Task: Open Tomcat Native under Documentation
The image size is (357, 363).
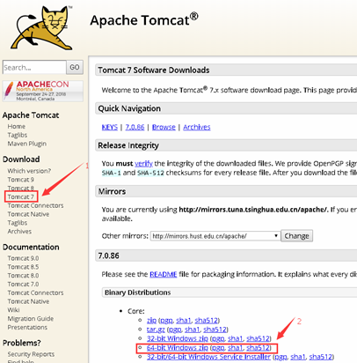Action: point(28,301)
